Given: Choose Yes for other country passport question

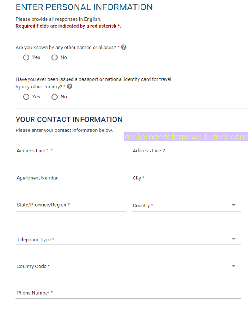Looking at the screenshot, I should [26, 97].
